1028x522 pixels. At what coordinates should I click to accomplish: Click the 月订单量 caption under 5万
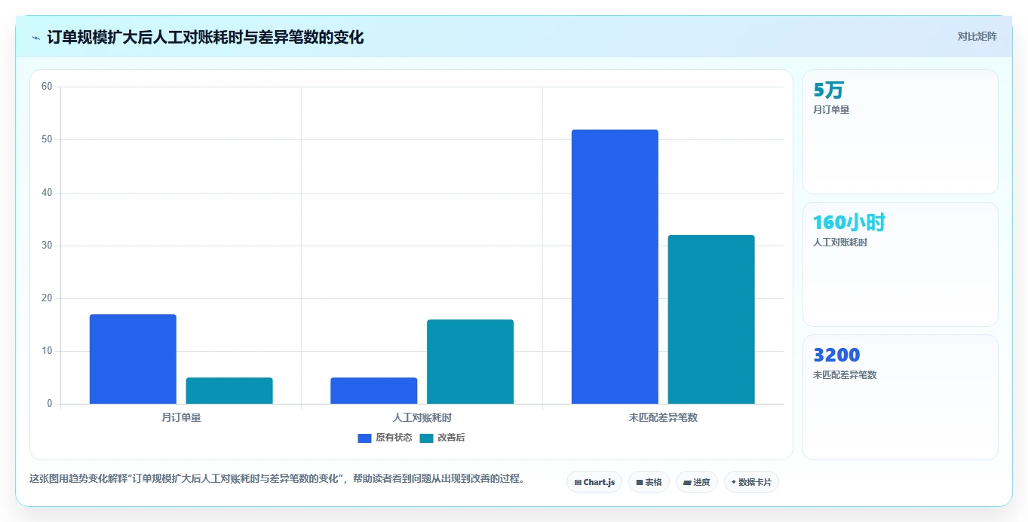click(831, 110)
